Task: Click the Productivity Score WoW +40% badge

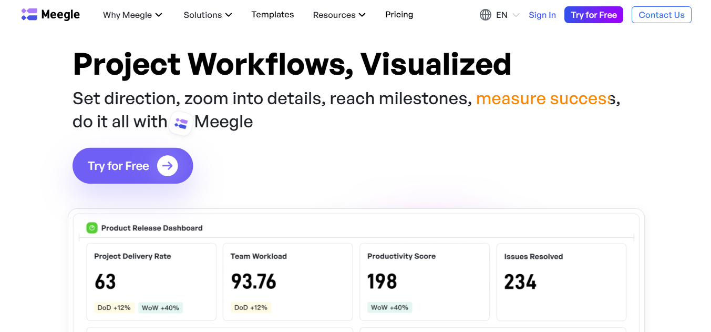Action: tap(389, 307)
